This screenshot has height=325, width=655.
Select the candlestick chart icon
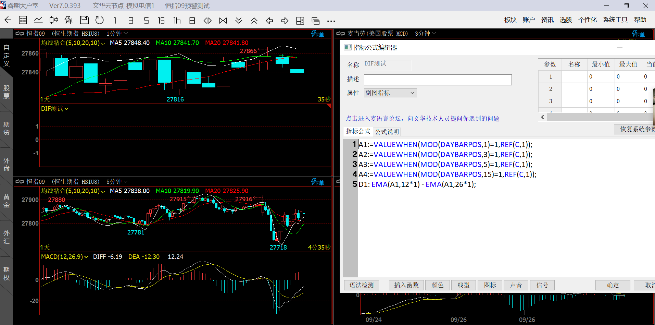tap(54, 20)
